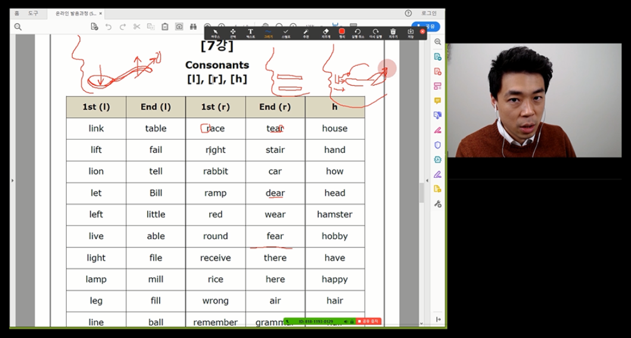Click the 로그인 sign-in link

tap(429, 13)
